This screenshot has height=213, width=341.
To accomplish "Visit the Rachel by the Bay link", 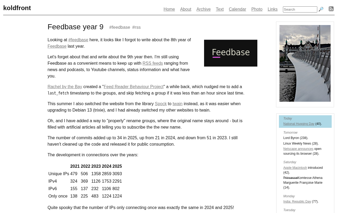I will pos(65,87).
